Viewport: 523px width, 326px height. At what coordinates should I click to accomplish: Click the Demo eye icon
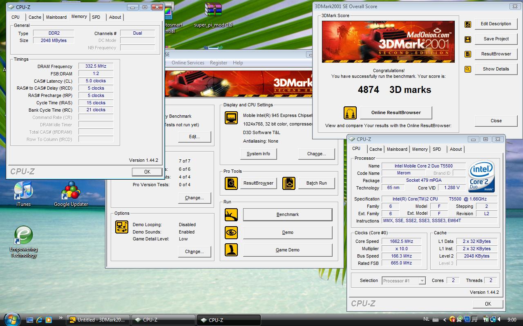[x=231, y=233]
